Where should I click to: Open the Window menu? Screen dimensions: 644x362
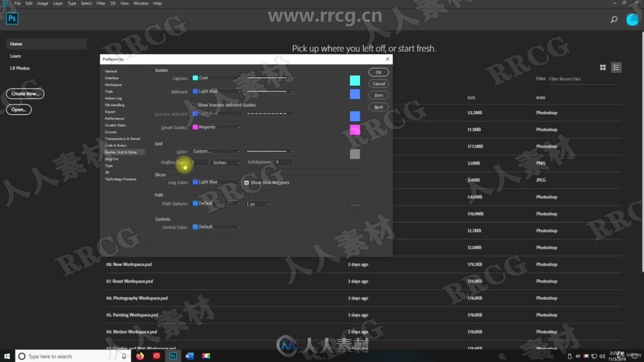click(141, 3)
